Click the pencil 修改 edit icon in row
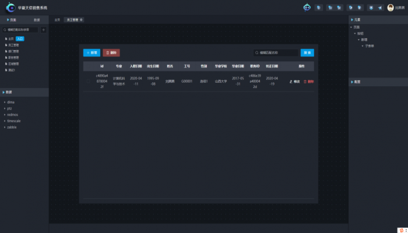408x233 pixels. coord(291,82)
